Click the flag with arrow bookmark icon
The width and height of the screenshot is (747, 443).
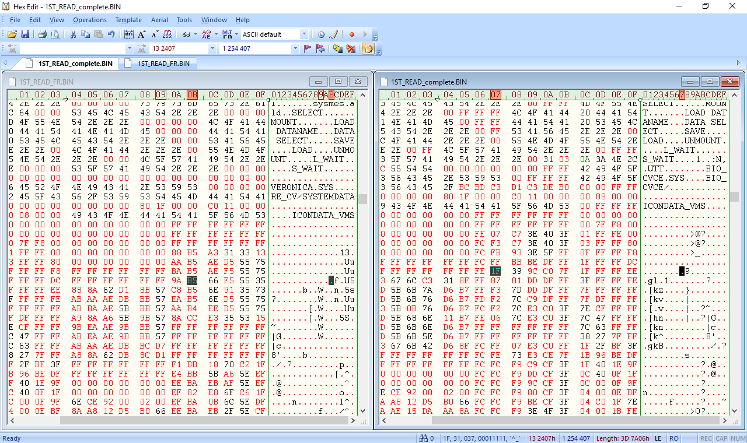[320, 48]
